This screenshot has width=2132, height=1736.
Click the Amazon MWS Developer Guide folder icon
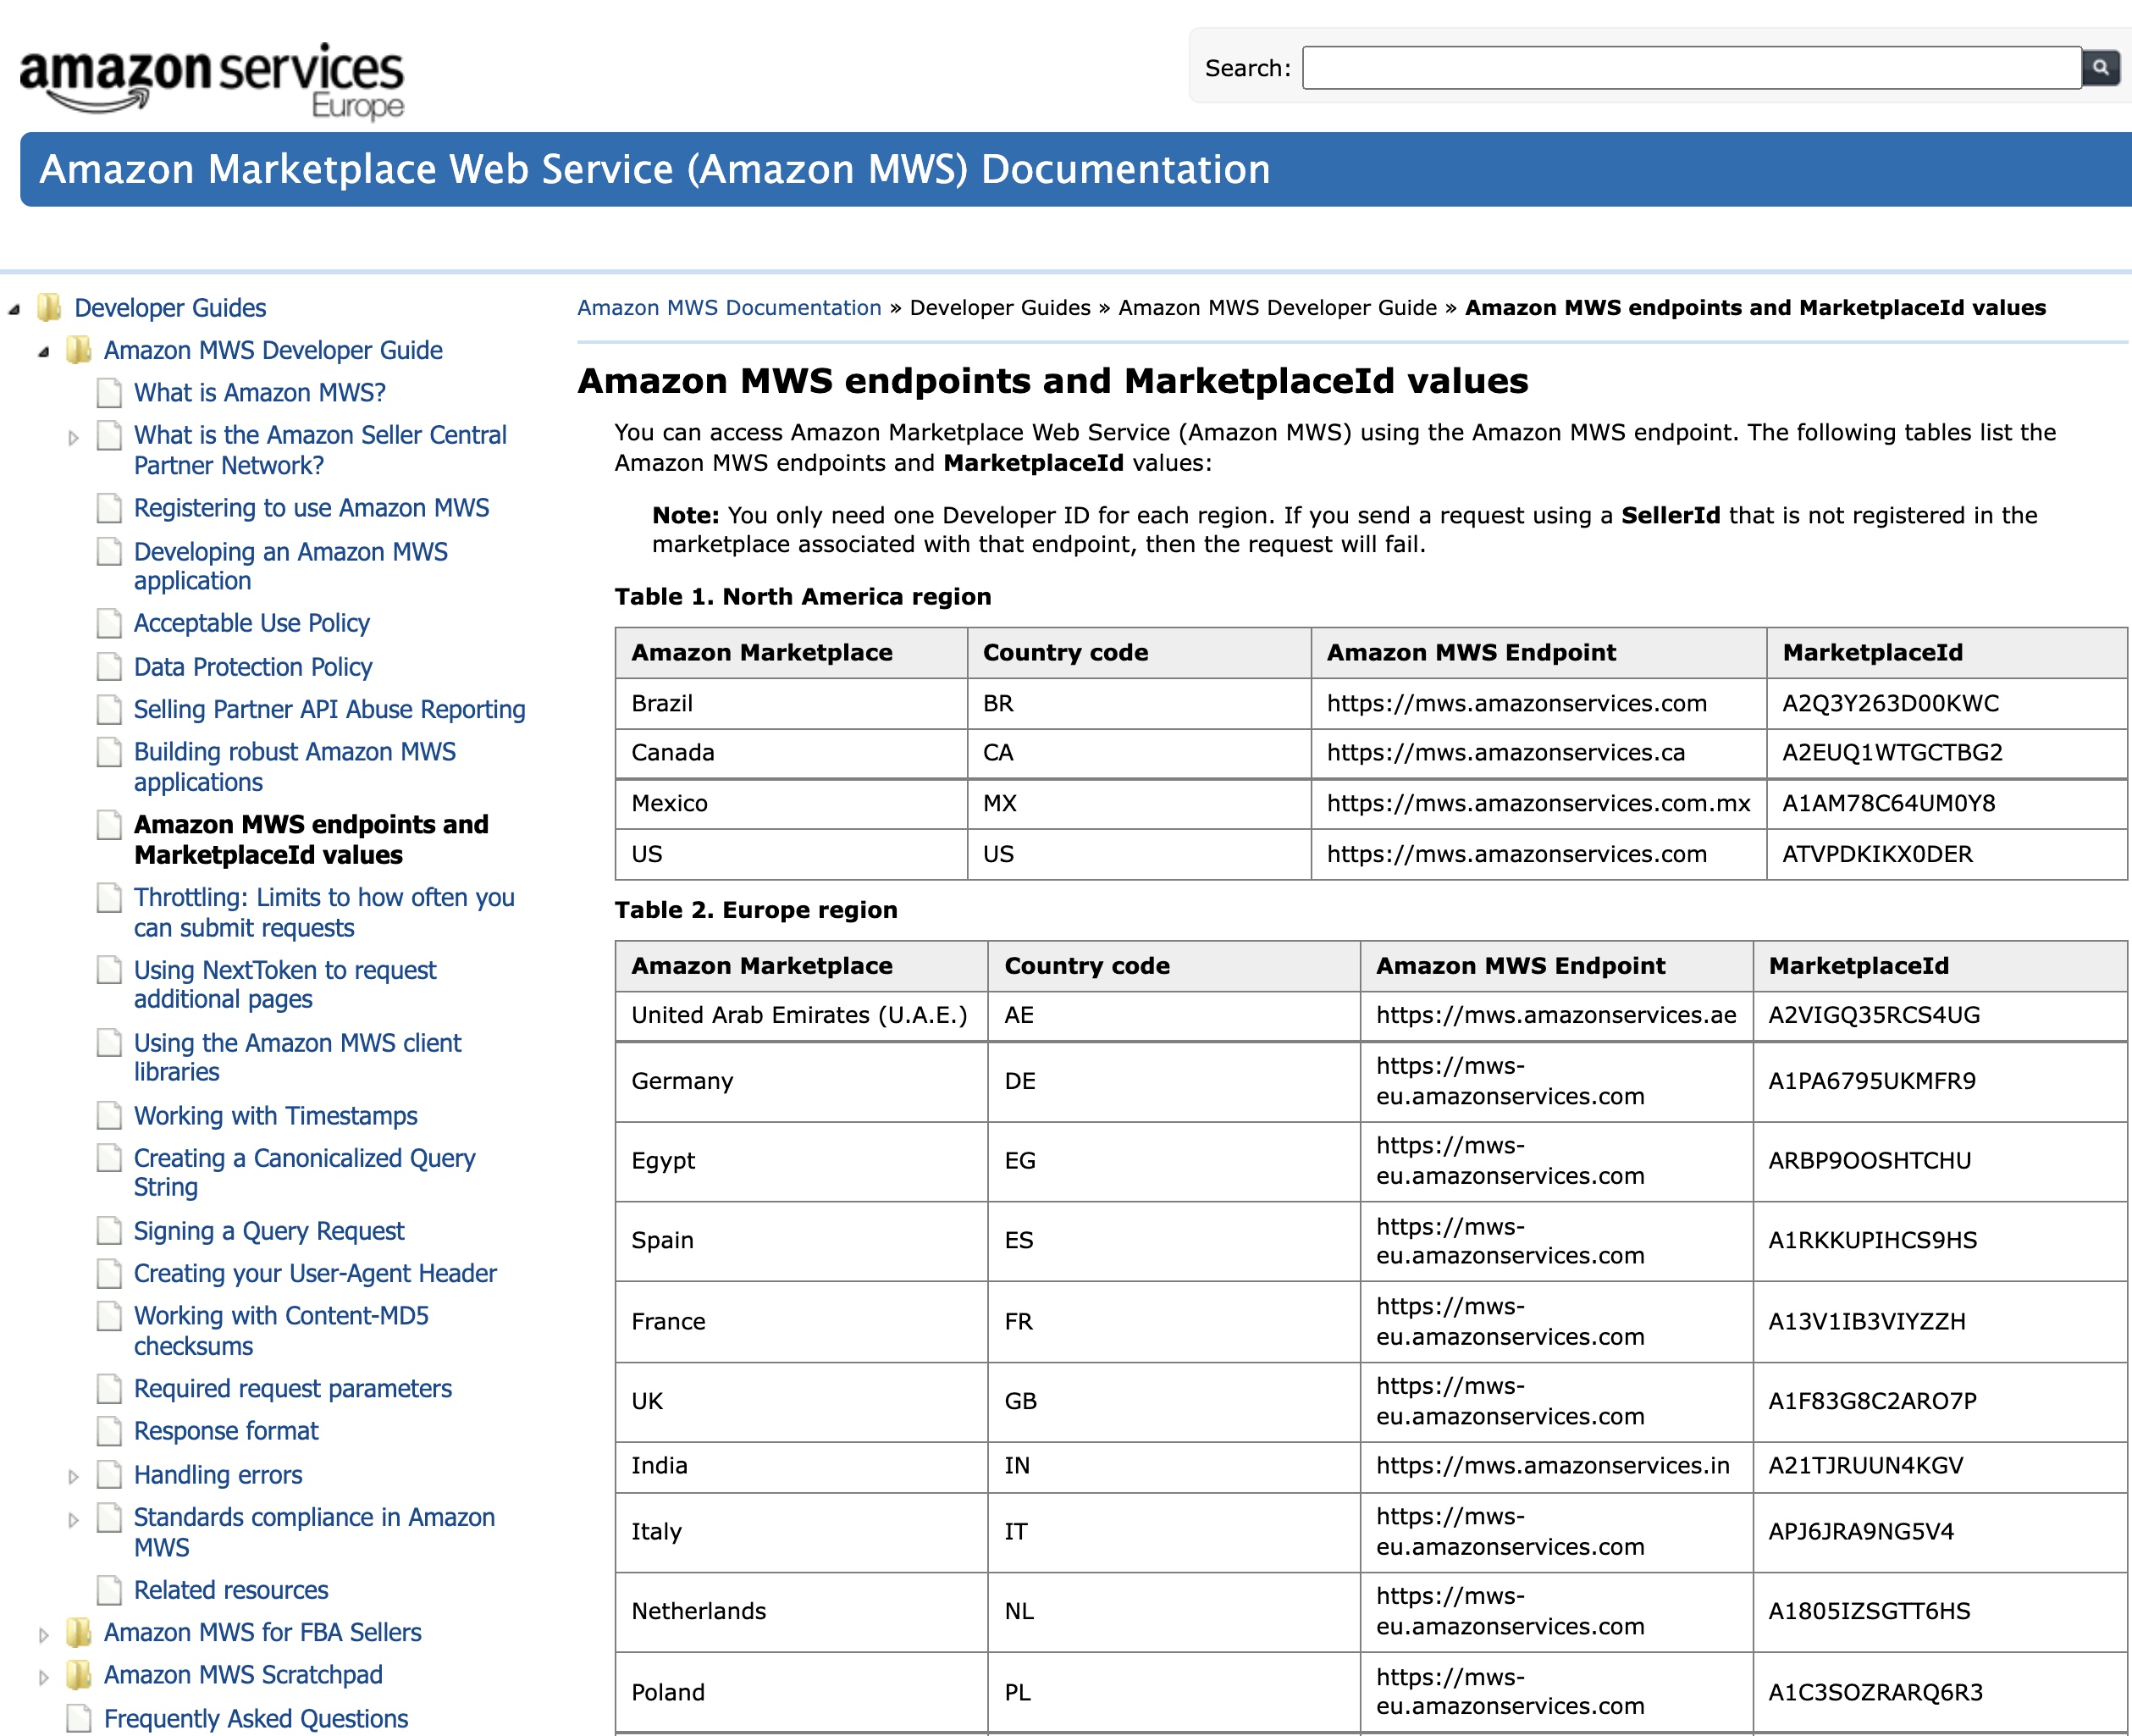[x=79, y=350]
